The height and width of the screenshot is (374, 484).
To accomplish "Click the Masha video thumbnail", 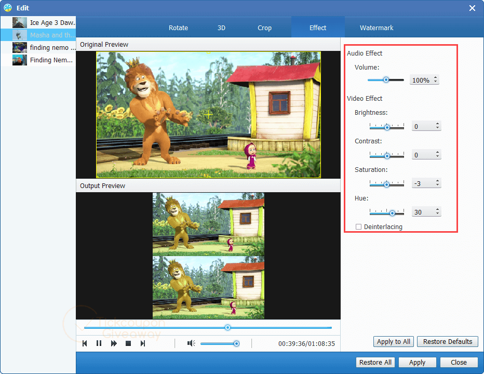I will (x=20, y=35).
